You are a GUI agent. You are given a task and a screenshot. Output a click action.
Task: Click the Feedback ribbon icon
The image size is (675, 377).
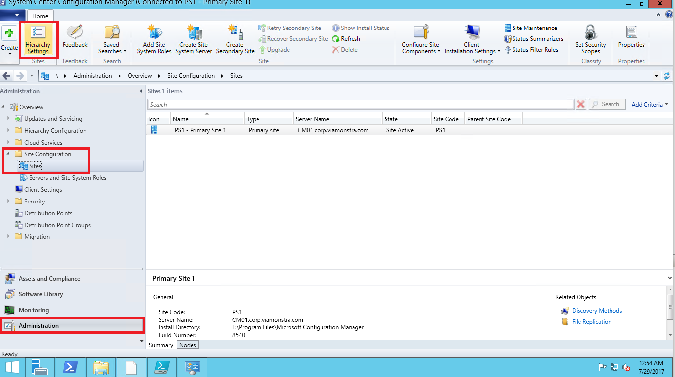point(75,36)
